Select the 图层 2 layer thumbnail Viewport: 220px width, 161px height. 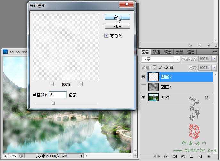click(x=153, y=77)
